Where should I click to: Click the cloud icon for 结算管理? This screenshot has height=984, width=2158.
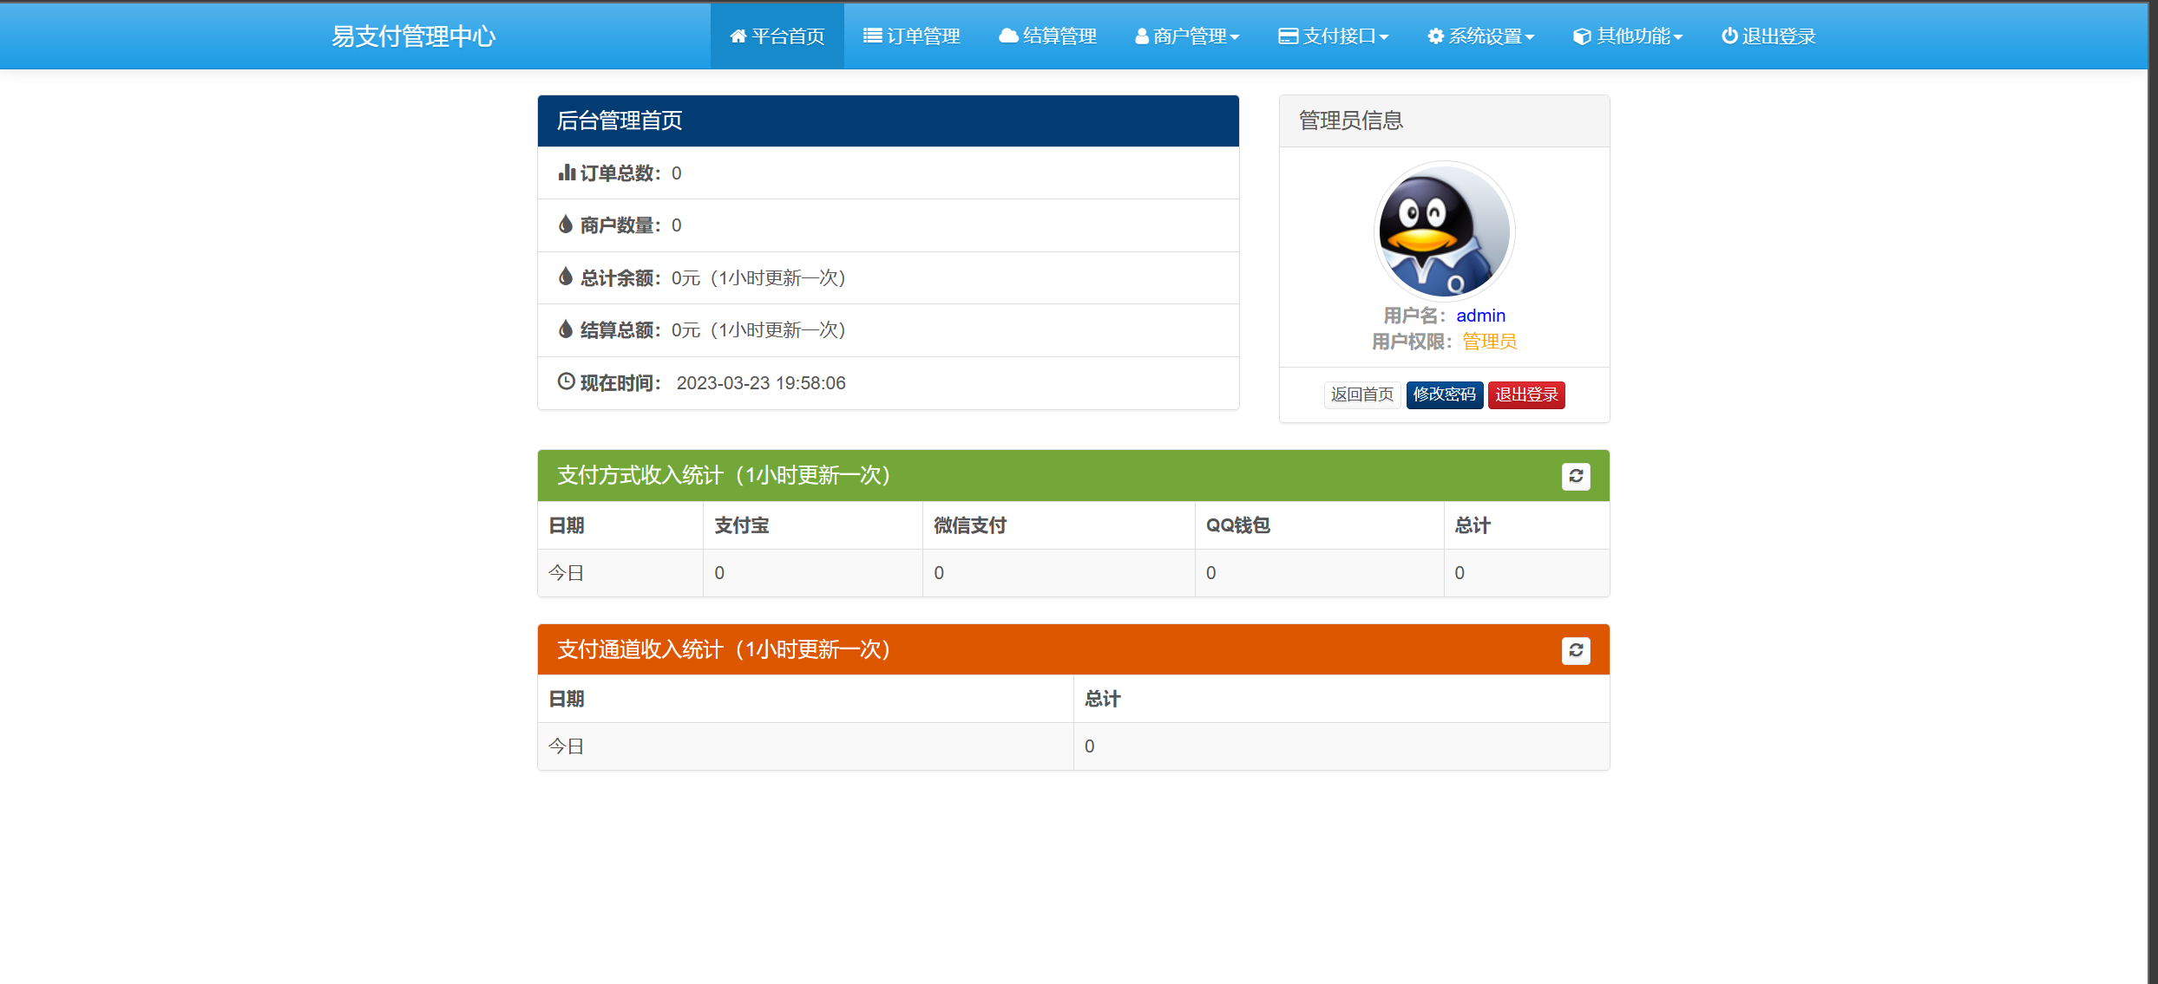[1007, 36]
